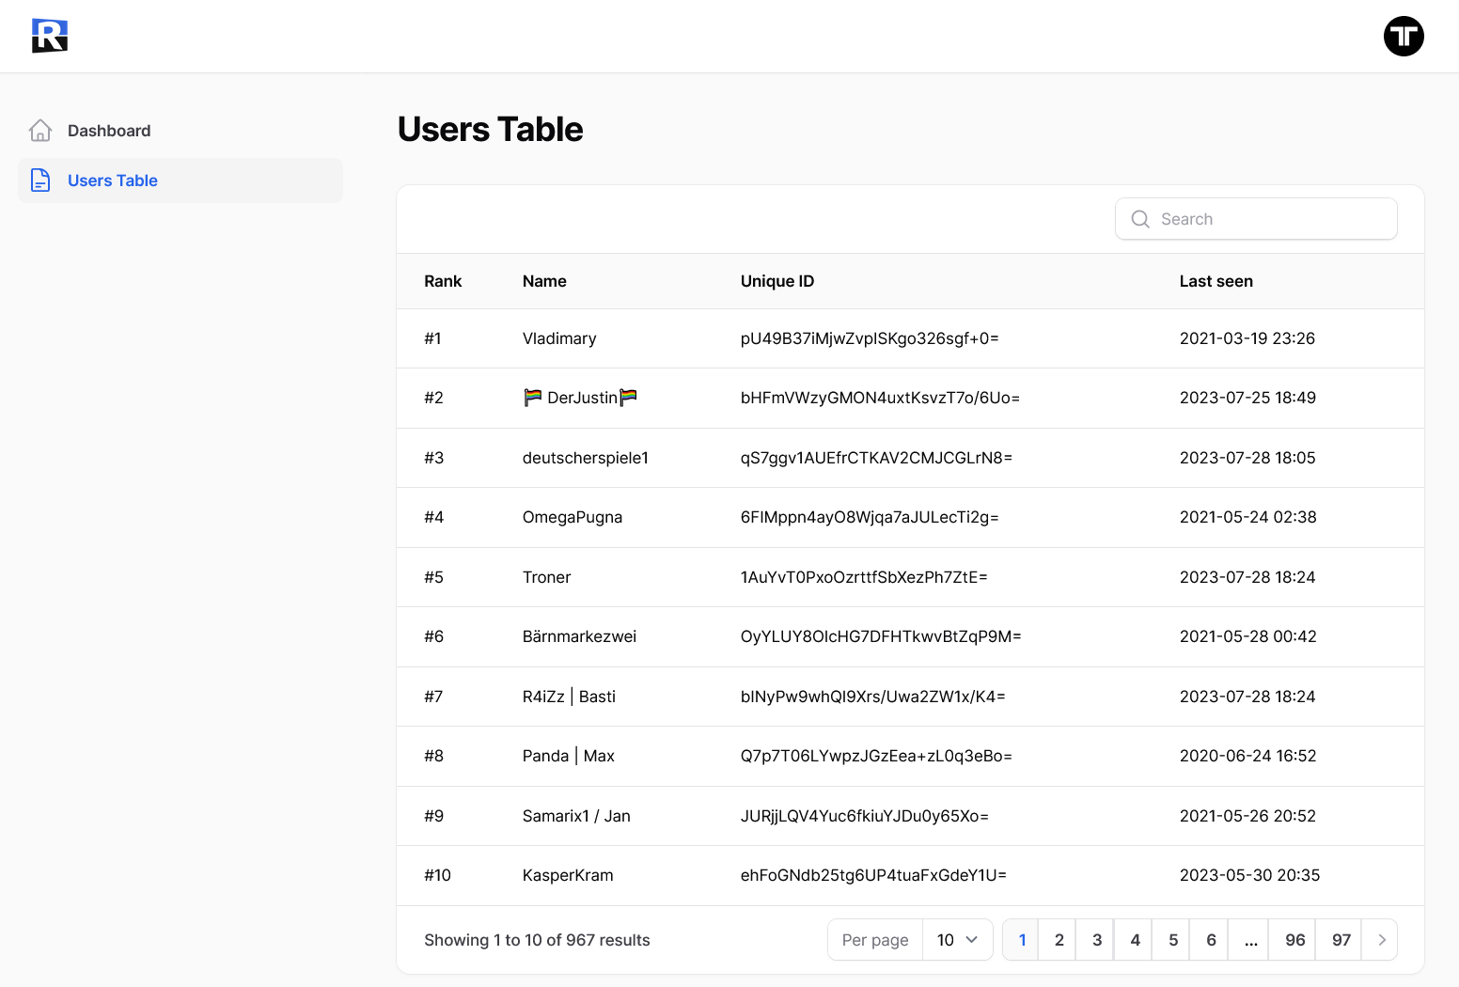
Task: Expand the Per page dropdown
Action: pos(957,940)
